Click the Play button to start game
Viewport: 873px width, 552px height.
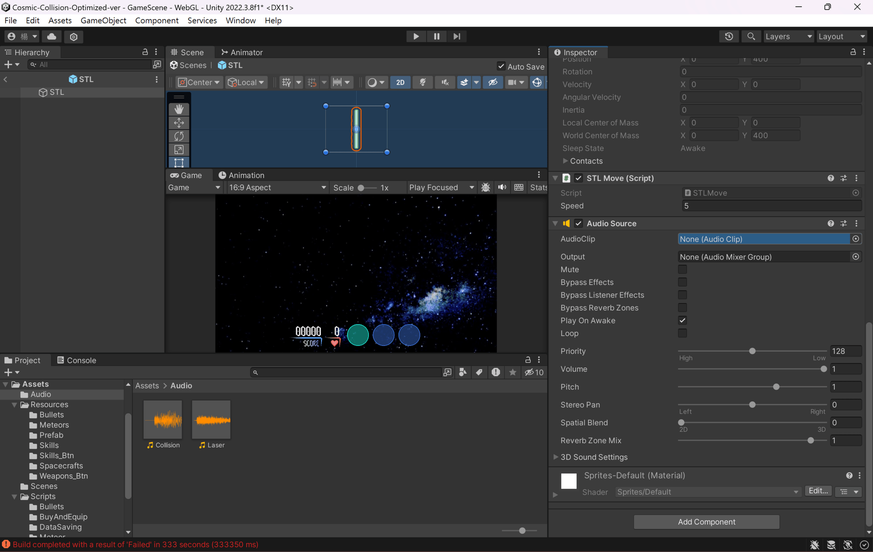416,36
